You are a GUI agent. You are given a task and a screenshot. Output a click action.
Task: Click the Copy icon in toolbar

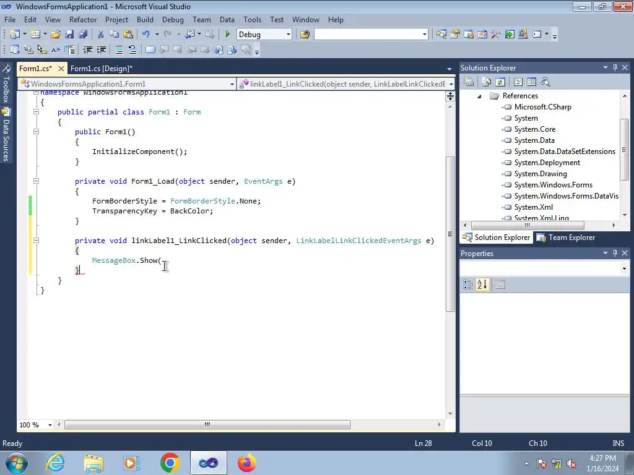point(115,35)
